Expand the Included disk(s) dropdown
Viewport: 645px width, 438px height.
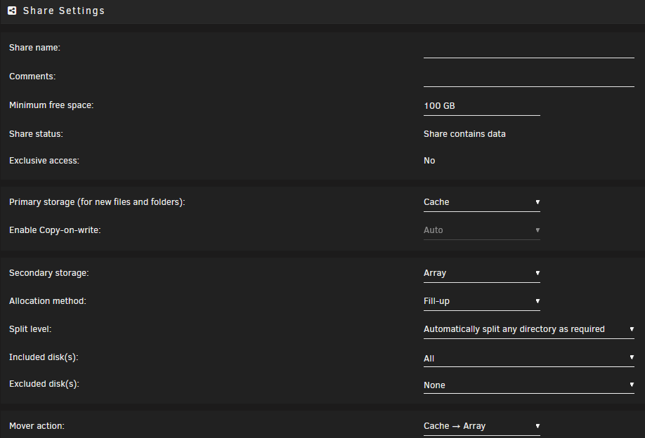528,358
